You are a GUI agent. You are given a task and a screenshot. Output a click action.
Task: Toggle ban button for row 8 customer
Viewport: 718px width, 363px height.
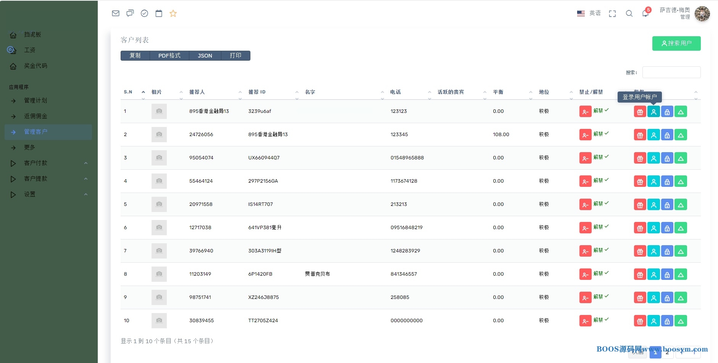pos(585,275)
